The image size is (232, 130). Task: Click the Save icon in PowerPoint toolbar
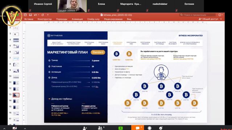(x=30, y=15)
